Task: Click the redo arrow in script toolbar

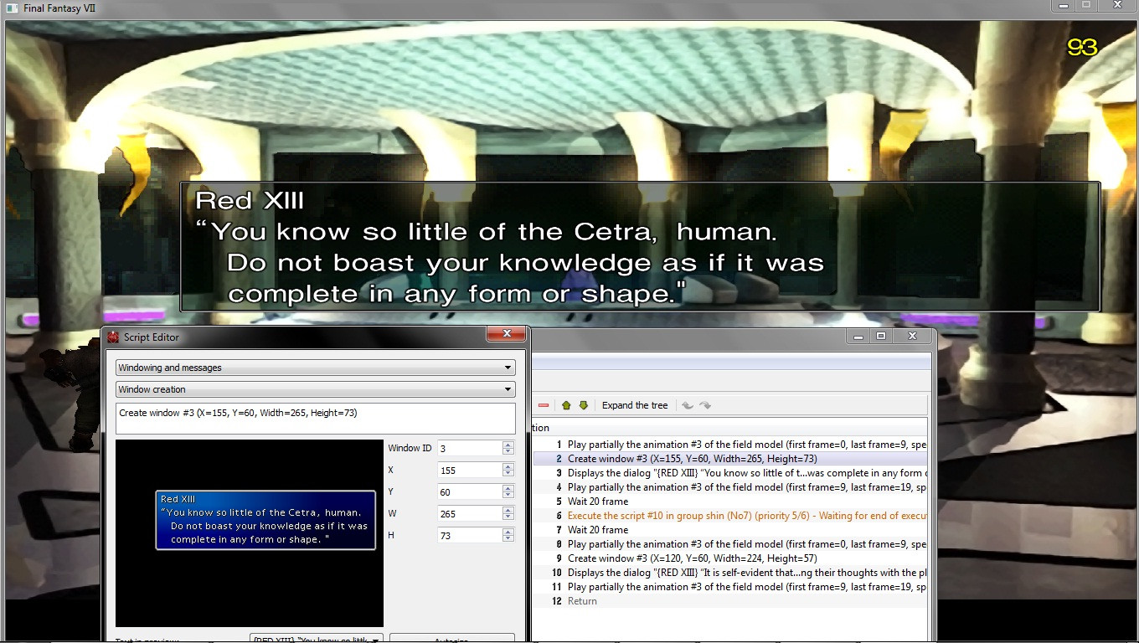Action: click(x=705, y=405)
